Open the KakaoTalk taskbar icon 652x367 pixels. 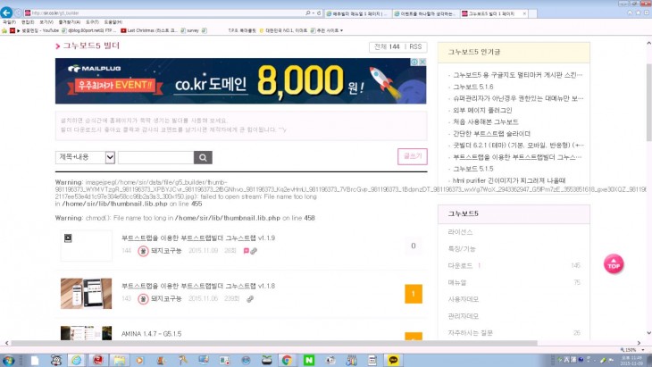tap(393, 359)
